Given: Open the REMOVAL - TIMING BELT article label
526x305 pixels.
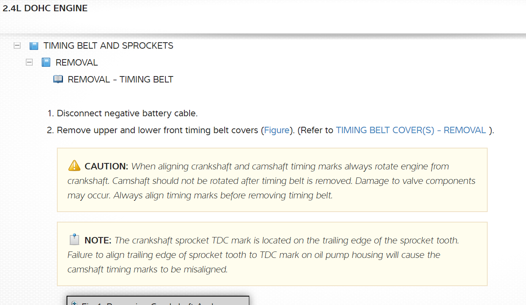Looking at the screenshot, I should coord(120,80).
